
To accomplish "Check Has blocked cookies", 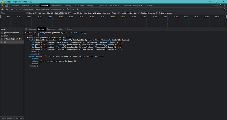I will 119,13.
